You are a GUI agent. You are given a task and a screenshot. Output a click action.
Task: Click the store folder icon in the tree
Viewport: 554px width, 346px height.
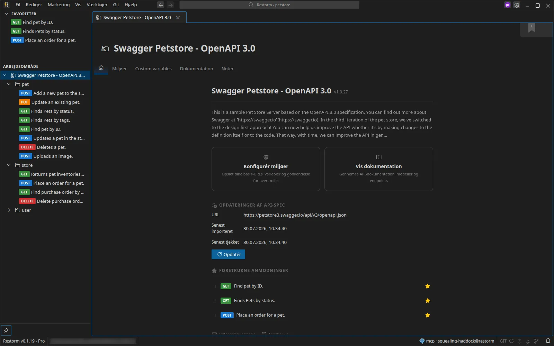coord(18,165)
